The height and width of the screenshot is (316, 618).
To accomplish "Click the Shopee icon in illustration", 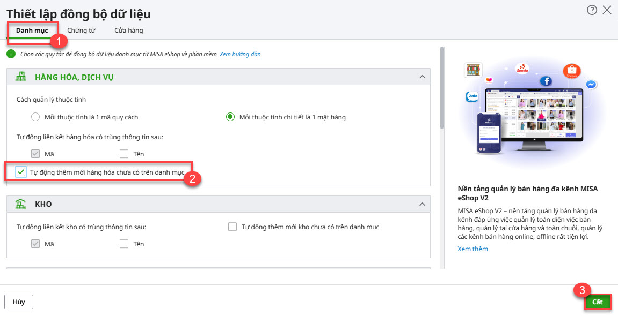I will (x=572, y=71).
